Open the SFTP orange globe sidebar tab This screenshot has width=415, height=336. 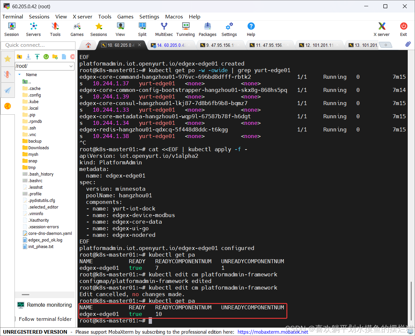(8, 106)
